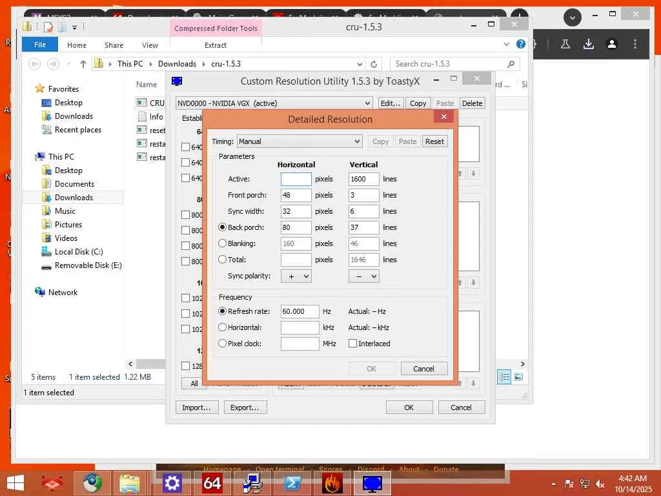661x496 pixels.
Task: Expand the Explorer ribbon chevron
Action: [506, 45]
